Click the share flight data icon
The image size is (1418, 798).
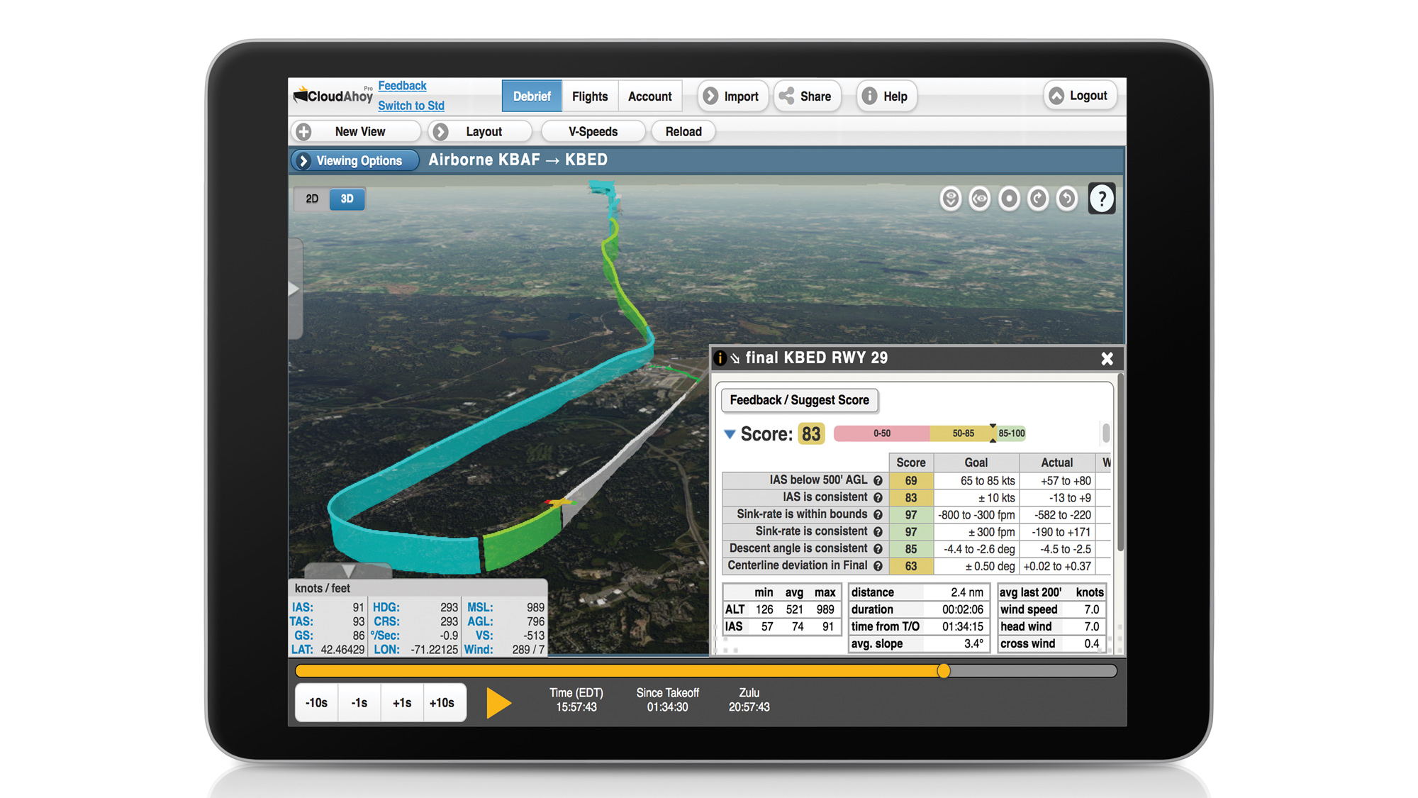click(808, 96)
